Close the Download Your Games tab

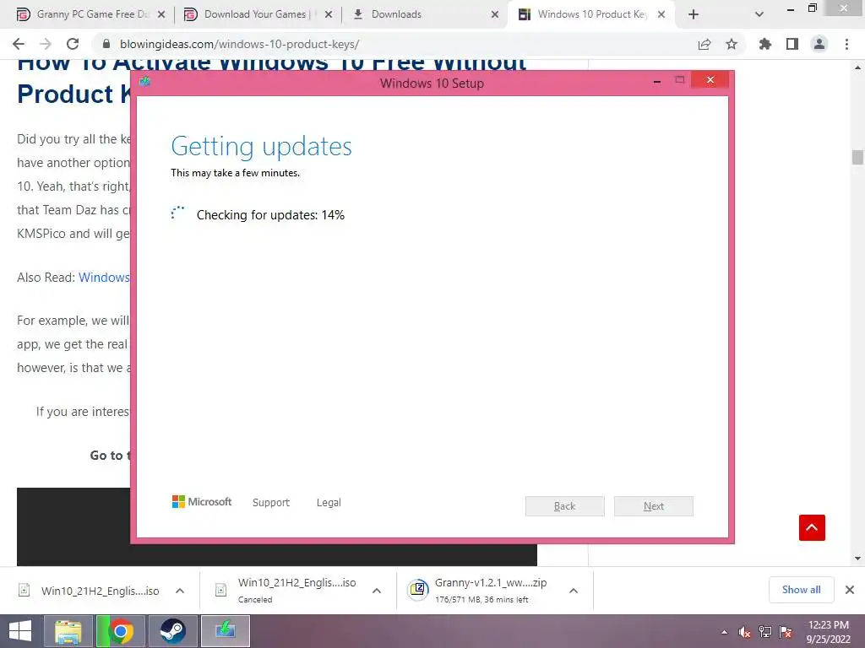click(329, 14)
